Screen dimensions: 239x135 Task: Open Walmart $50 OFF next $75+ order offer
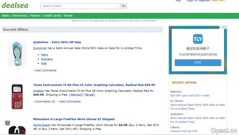click(190, 96)
